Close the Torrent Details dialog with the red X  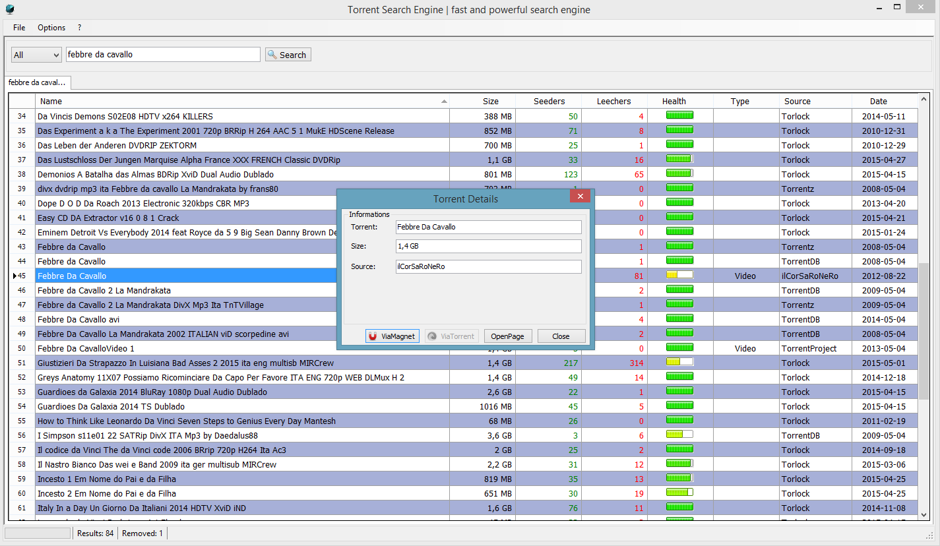tap(580, 197)
